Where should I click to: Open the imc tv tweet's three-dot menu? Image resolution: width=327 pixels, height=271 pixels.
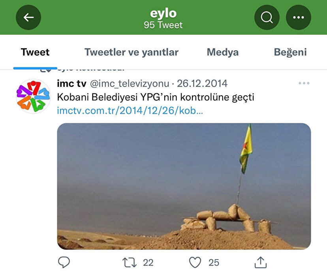pyautogui.click(x=304, y=83)
